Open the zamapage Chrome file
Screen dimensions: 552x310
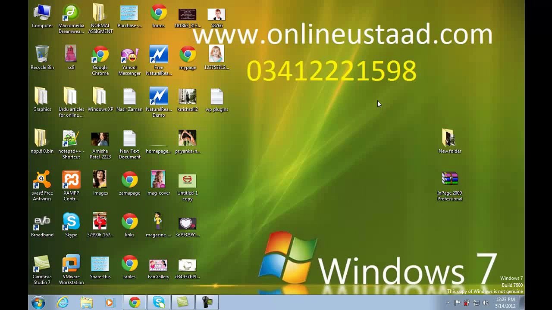pos(129,183)
